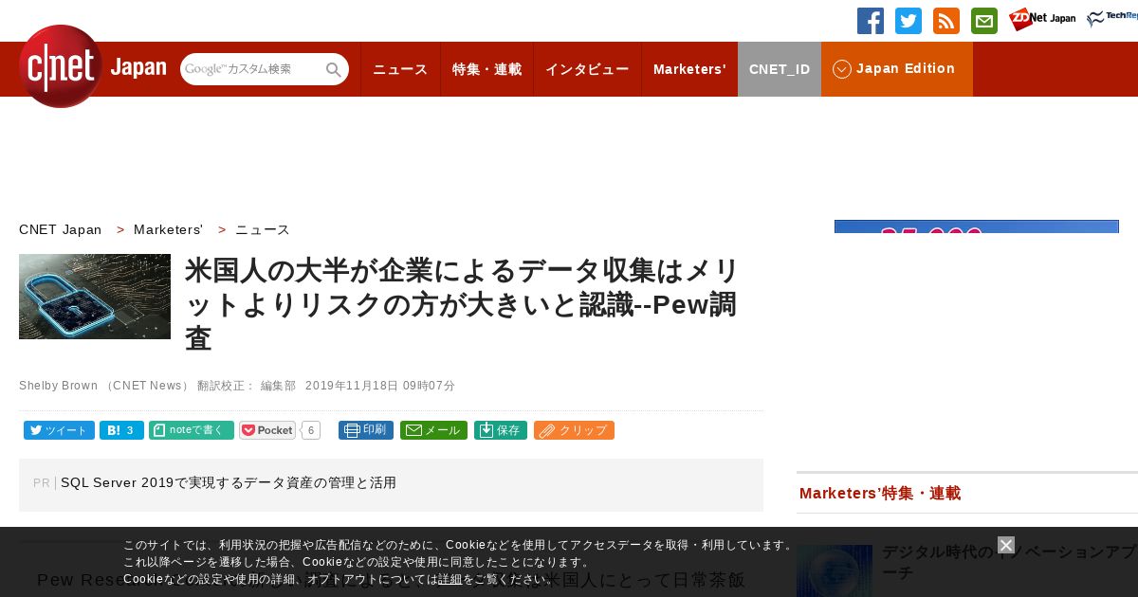
Task: Go to ニュース breadcrumb
Action: 263,229
